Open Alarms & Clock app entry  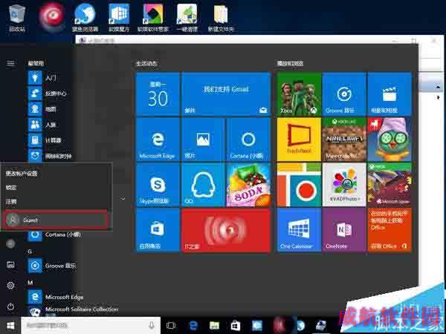coord(50,156)
